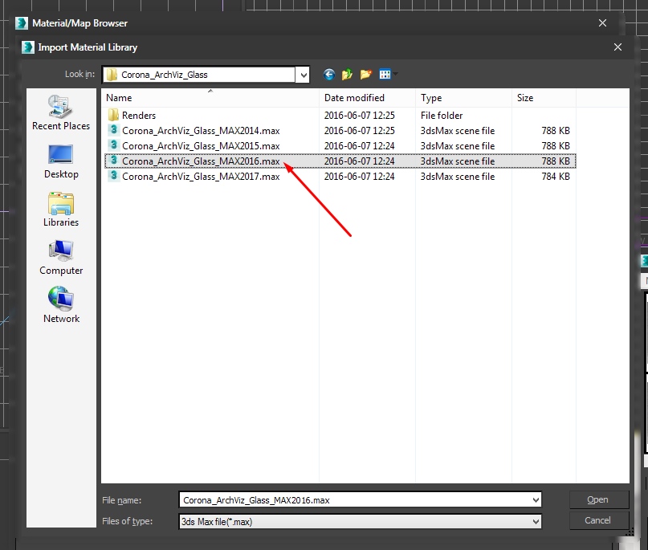Click the 784 KB size cell

pos(556,177)
